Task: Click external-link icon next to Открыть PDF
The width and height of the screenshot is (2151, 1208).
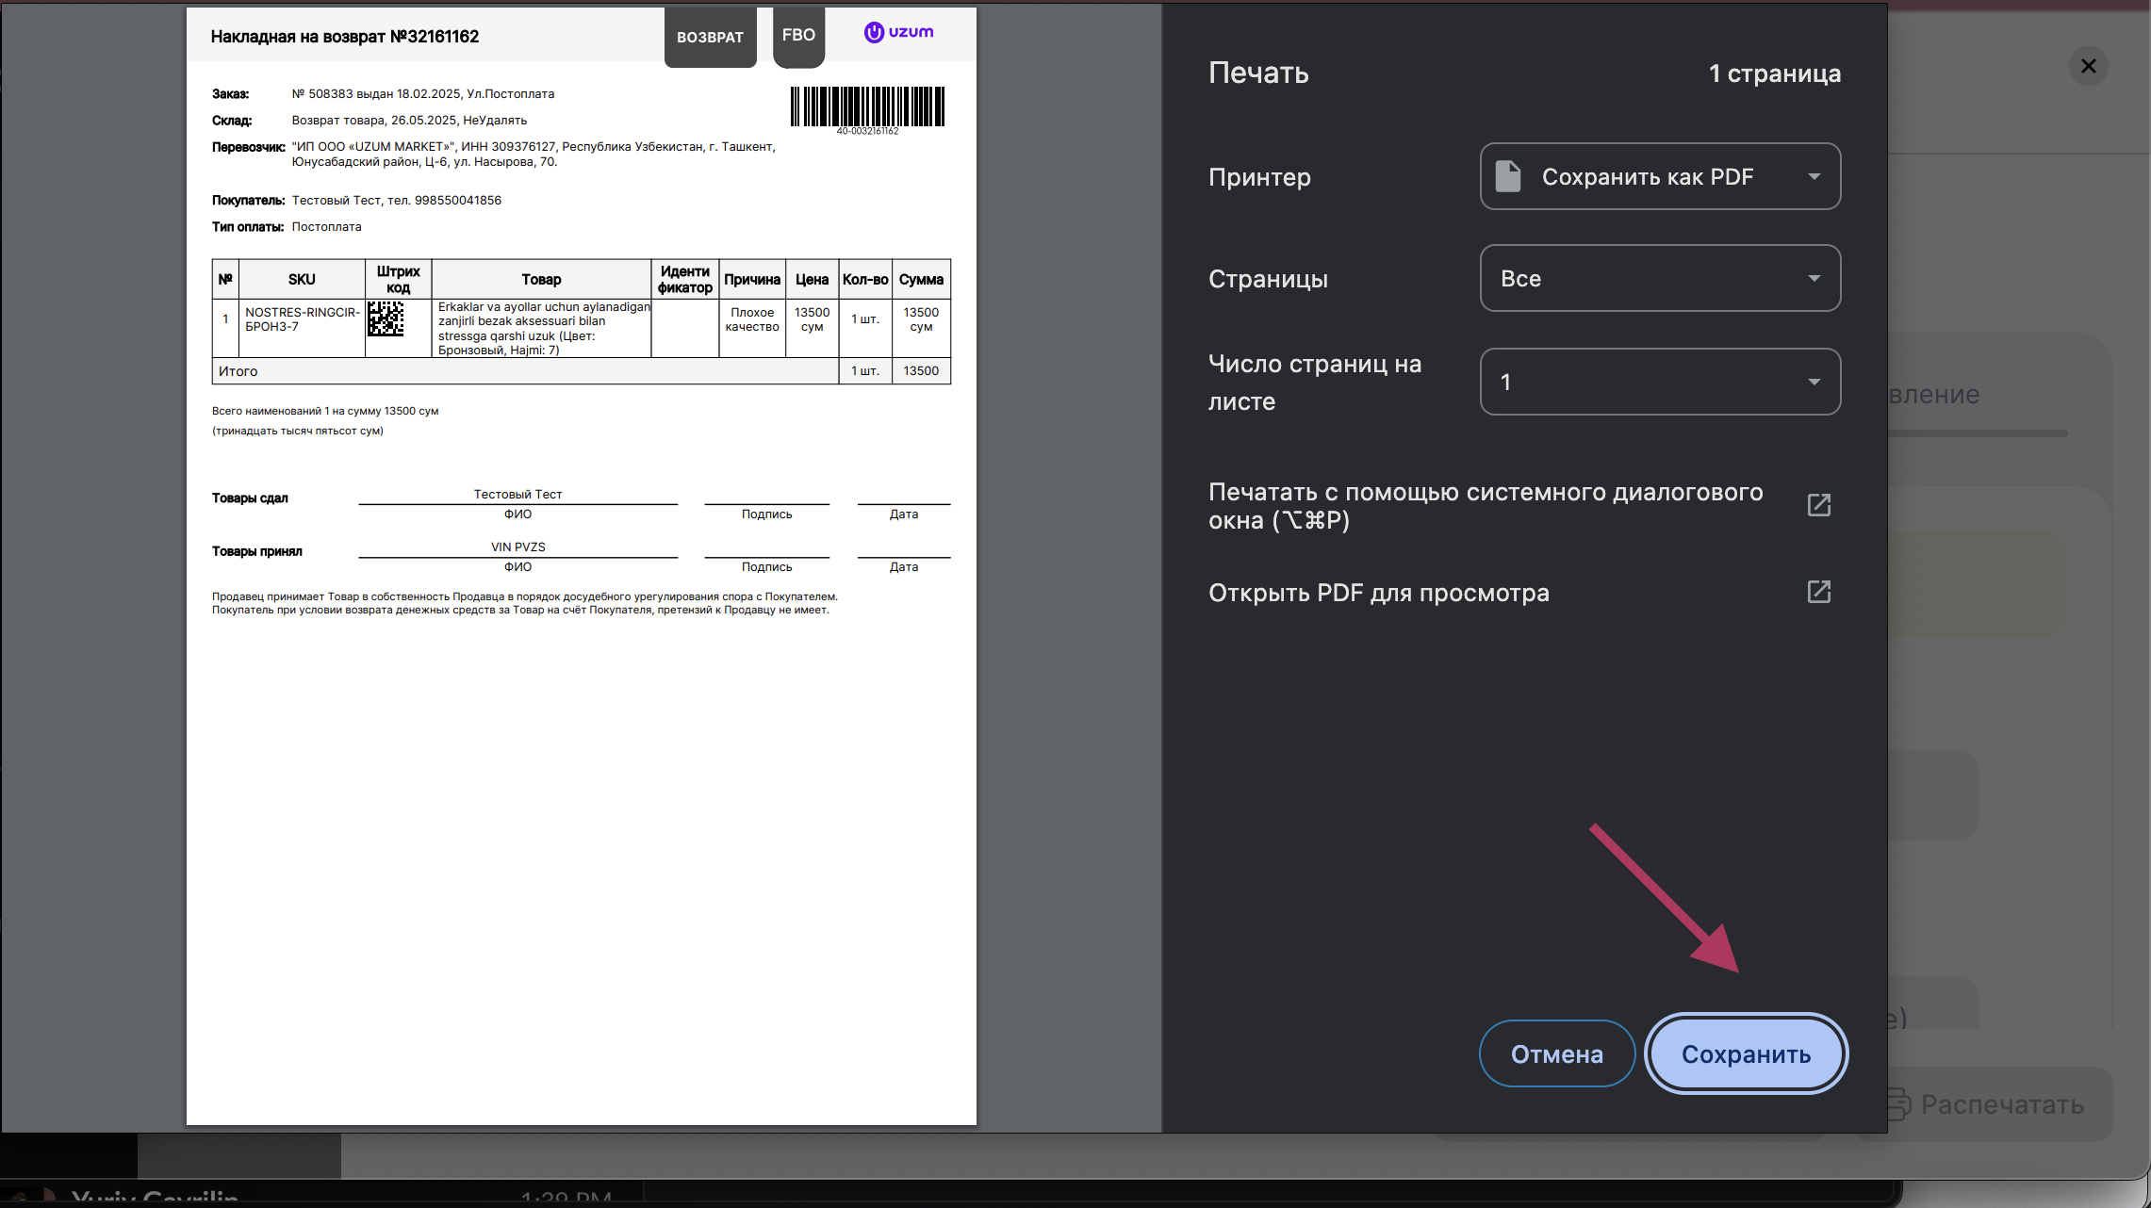Action: (x=1819, y=592)
